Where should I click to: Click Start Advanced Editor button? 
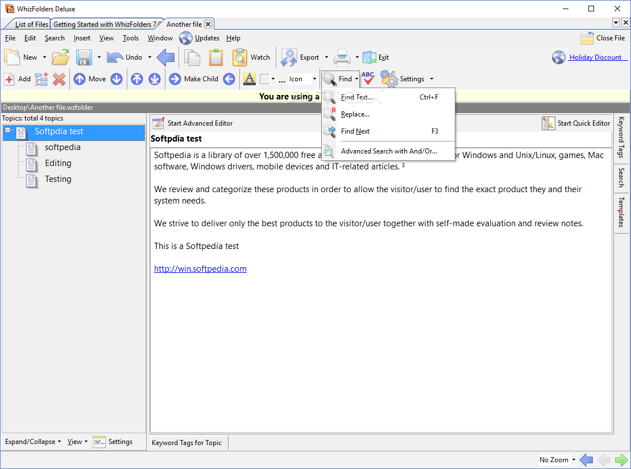(x=193, y=123)
